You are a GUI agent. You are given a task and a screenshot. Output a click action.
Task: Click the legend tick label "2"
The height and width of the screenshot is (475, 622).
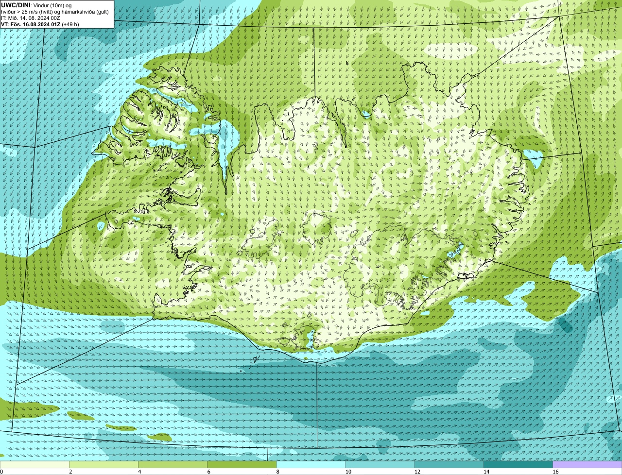tap(70, 472)
